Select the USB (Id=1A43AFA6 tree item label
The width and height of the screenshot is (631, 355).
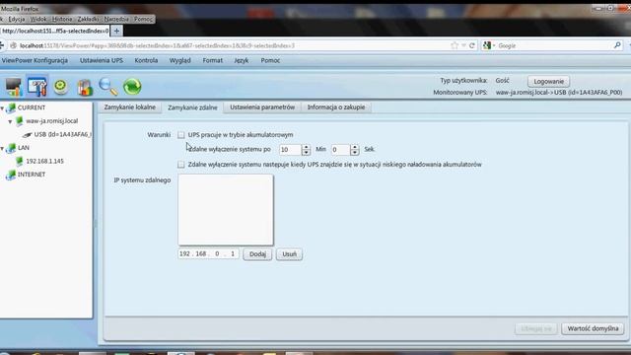[x=63, y=134]
